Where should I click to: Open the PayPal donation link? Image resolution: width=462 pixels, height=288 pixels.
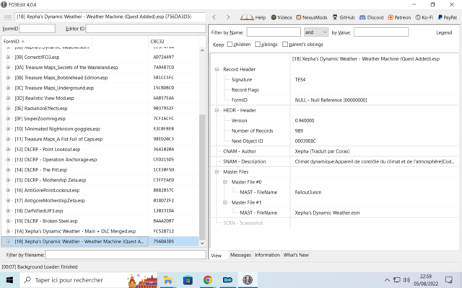[448, 17]
